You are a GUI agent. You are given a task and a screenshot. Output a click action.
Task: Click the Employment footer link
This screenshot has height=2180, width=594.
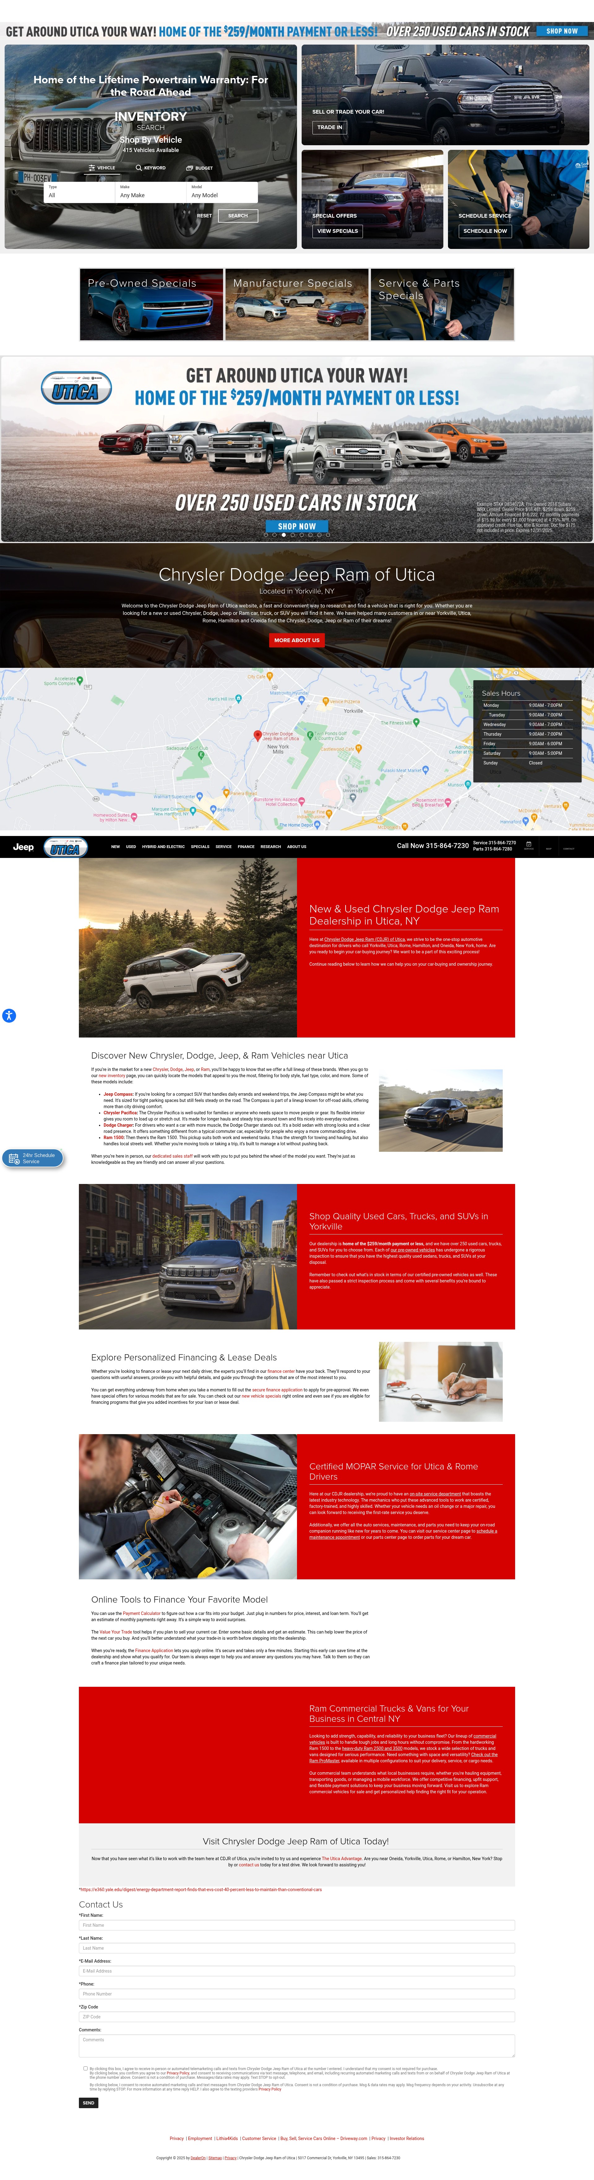tap(200, 2139)
